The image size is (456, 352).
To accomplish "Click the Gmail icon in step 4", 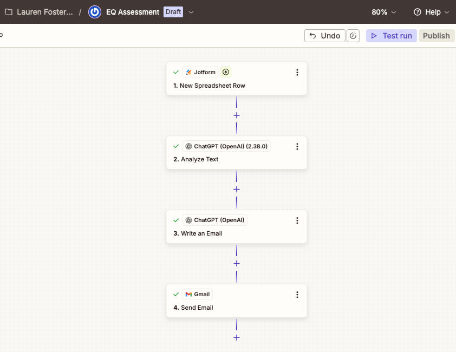I will coord(188,295).
